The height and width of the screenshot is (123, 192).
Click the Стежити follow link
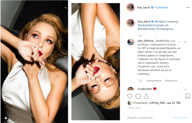[x=162, y=7]
